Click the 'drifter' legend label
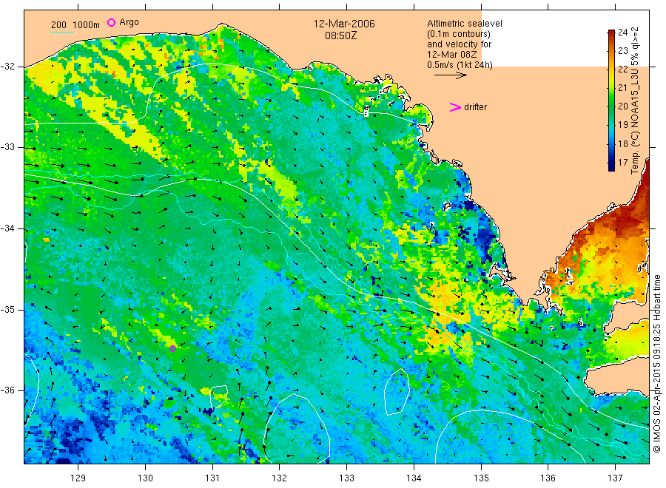The width and height of the screenshot is (666, 488). click(x=475, y=107)
